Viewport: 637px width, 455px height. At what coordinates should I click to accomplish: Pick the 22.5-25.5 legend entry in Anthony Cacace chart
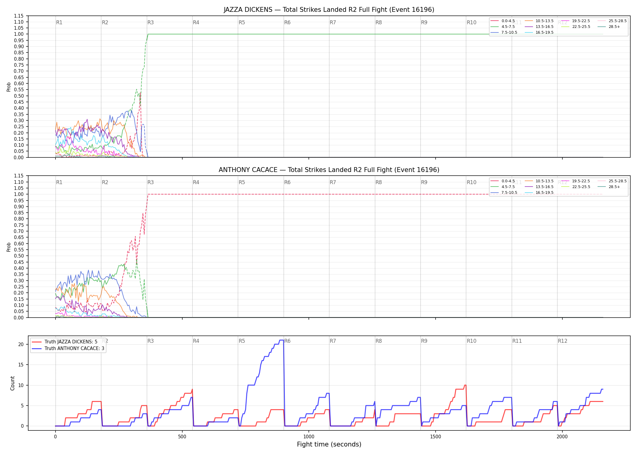click(x=576, y=187)
